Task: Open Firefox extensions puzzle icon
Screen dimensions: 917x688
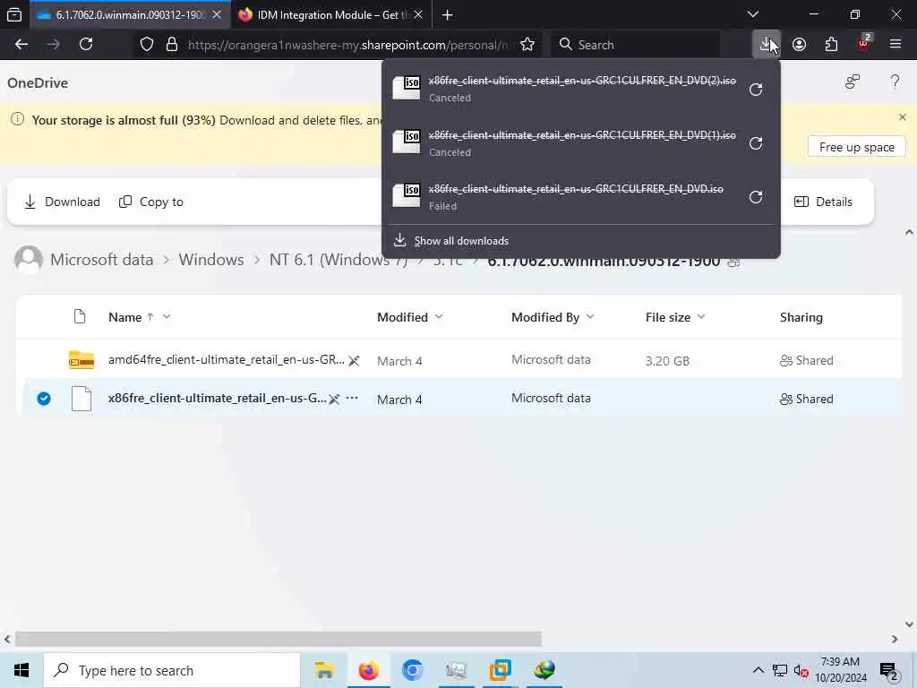Action: [x=831, y=45]
